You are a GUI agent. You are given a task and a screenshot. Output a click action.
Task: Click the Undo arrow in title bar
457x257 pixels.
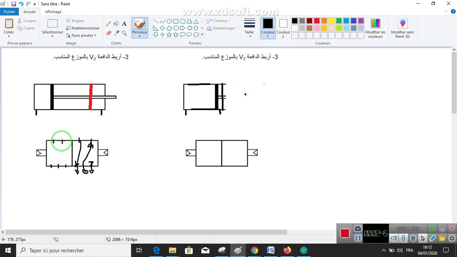[21, 4]
